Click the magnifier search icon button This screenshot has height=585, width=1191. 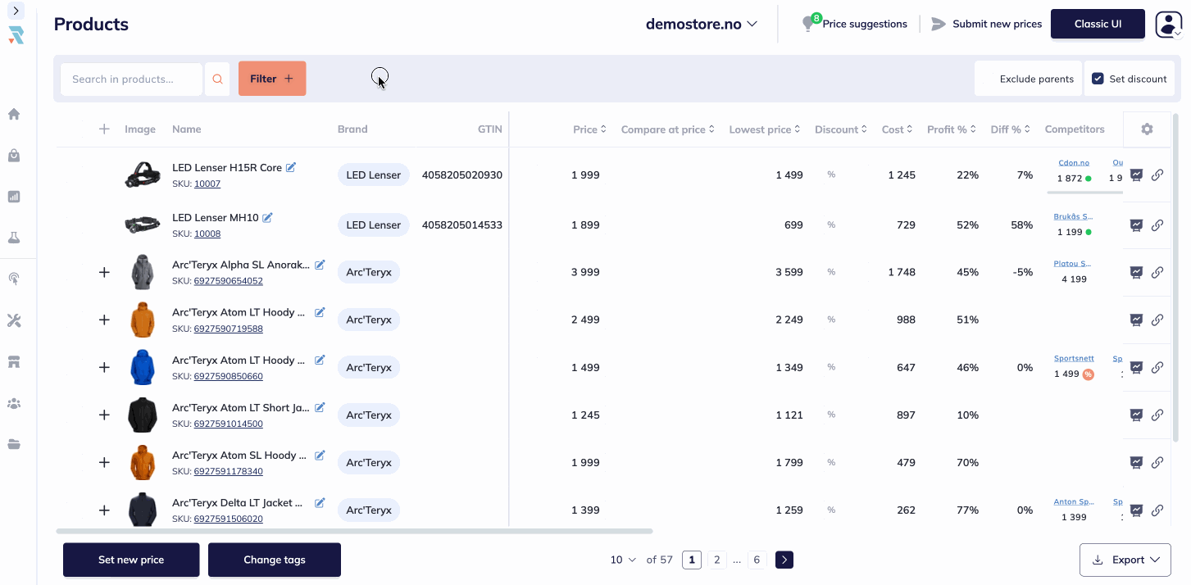[217, 79]
